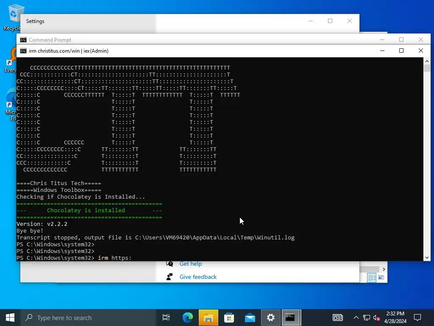The image size is (434, 326).
Task: Close the background Command Prompt window
Action: point(421,39)
